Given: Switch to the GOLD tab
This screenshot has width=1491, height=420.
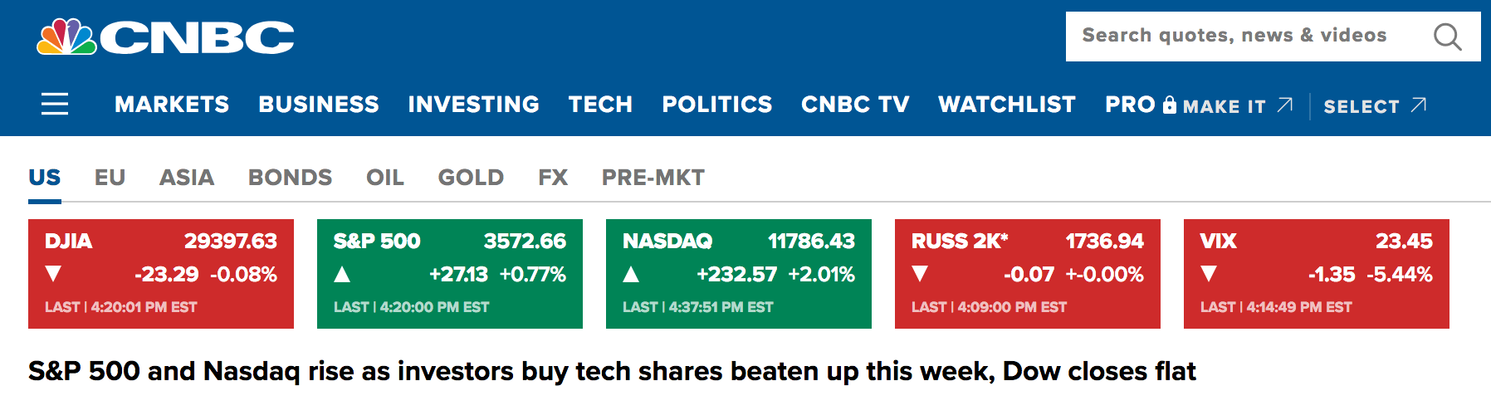Looking at the screenshot, I should point(471,178).
